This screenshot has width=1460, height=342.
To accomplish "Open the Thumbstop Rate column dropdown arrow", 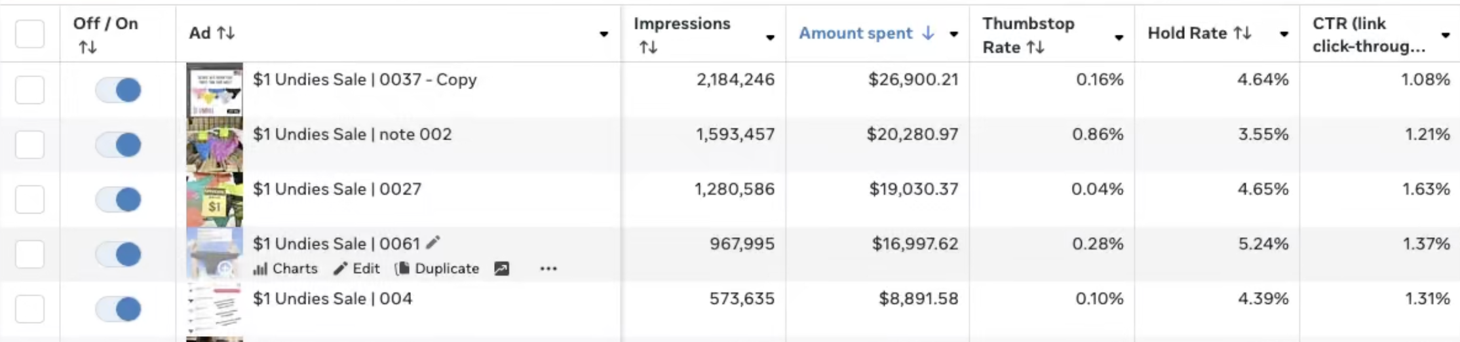I will pos(1119,37).
